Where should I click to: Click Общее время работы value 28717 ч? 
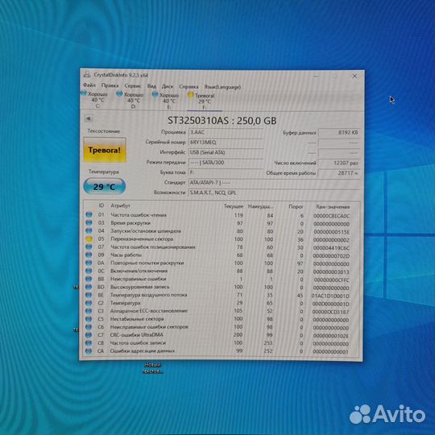[x=339, y=173]
